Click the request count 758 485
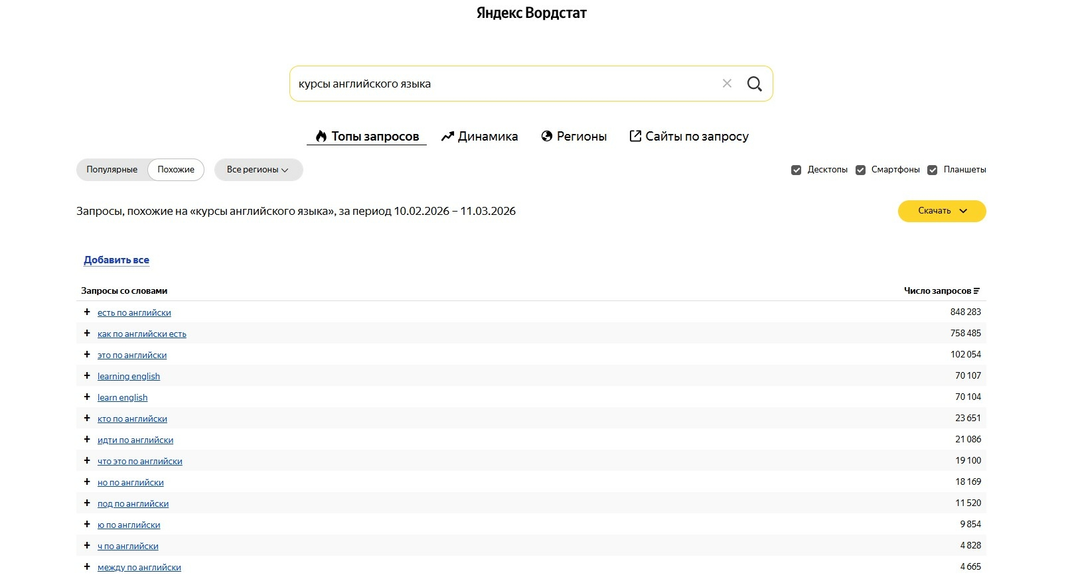Image resolution: width=1068 pixels, height=577 pixels. (x=966, y=333)
